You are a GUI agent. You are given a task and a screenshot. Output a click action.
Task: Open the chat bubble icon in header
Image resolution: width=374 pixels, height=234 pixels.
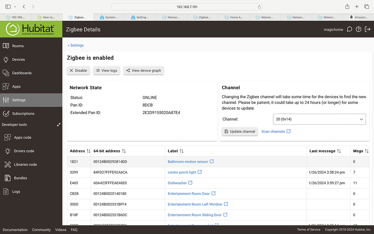click(350, 30)
